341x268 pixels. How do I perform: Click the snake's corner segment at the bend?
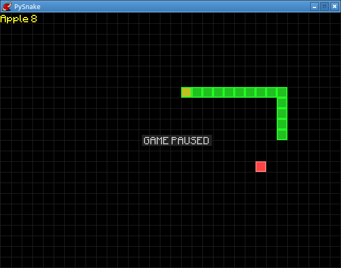coord(282,92)
